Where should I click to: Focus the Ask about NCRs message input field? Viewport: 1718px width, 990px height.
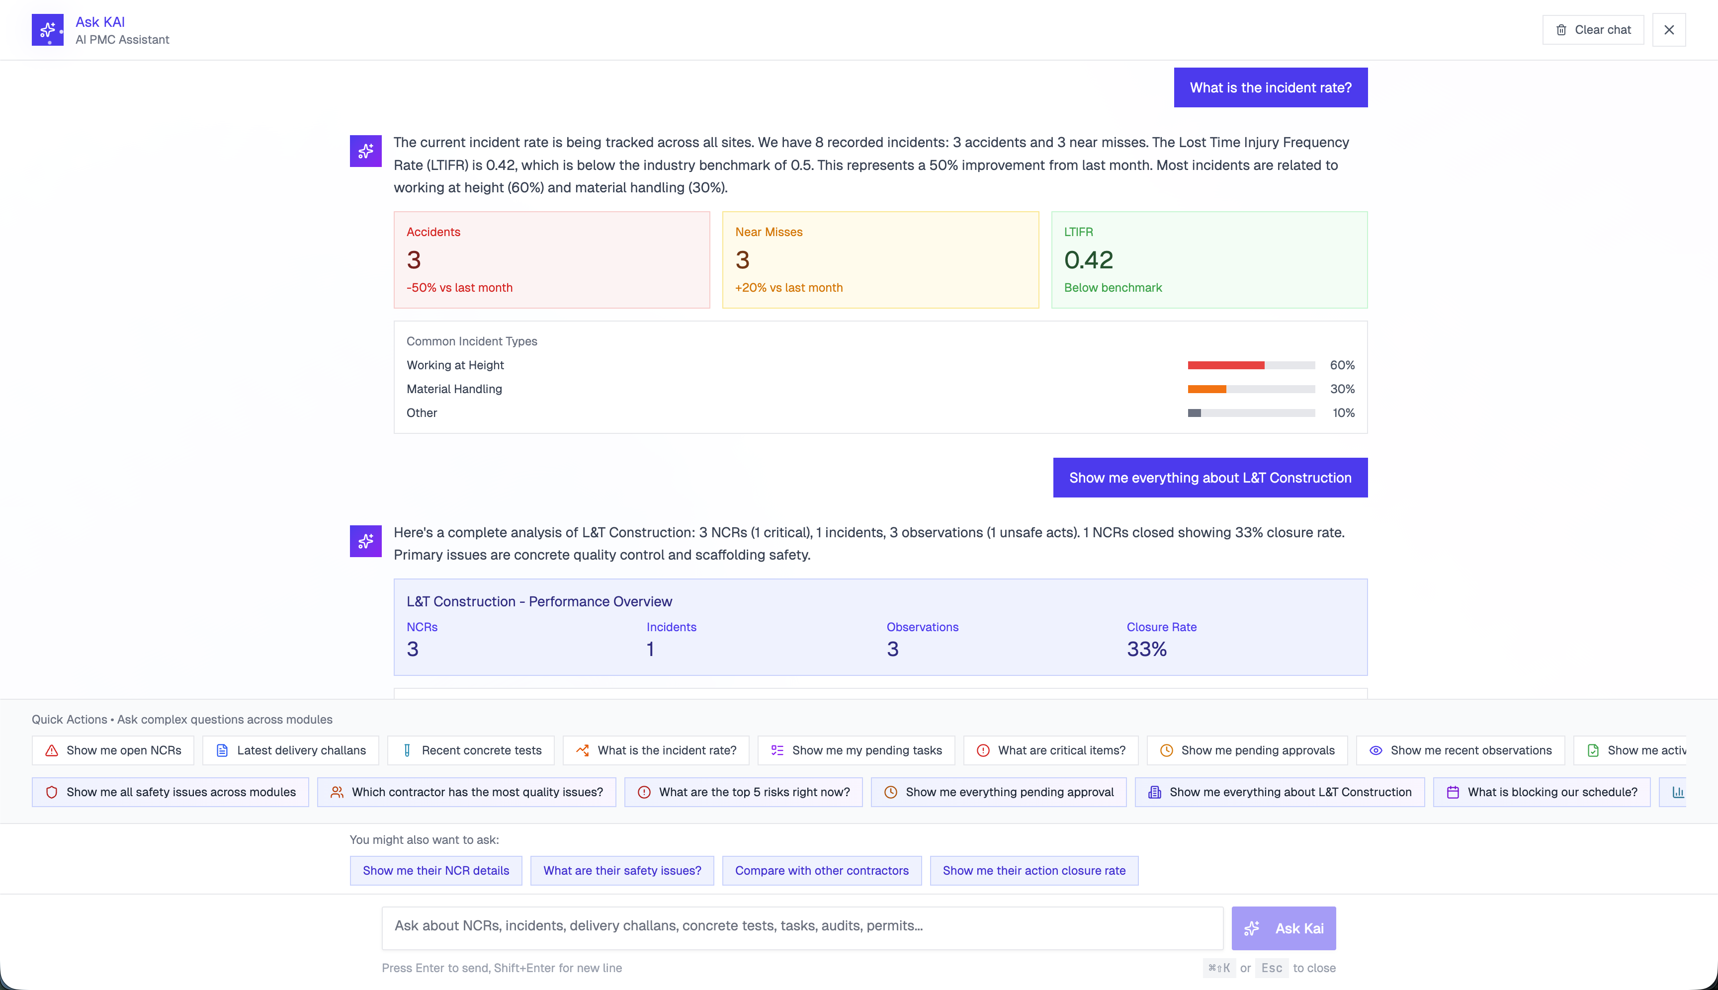(802, 926)
